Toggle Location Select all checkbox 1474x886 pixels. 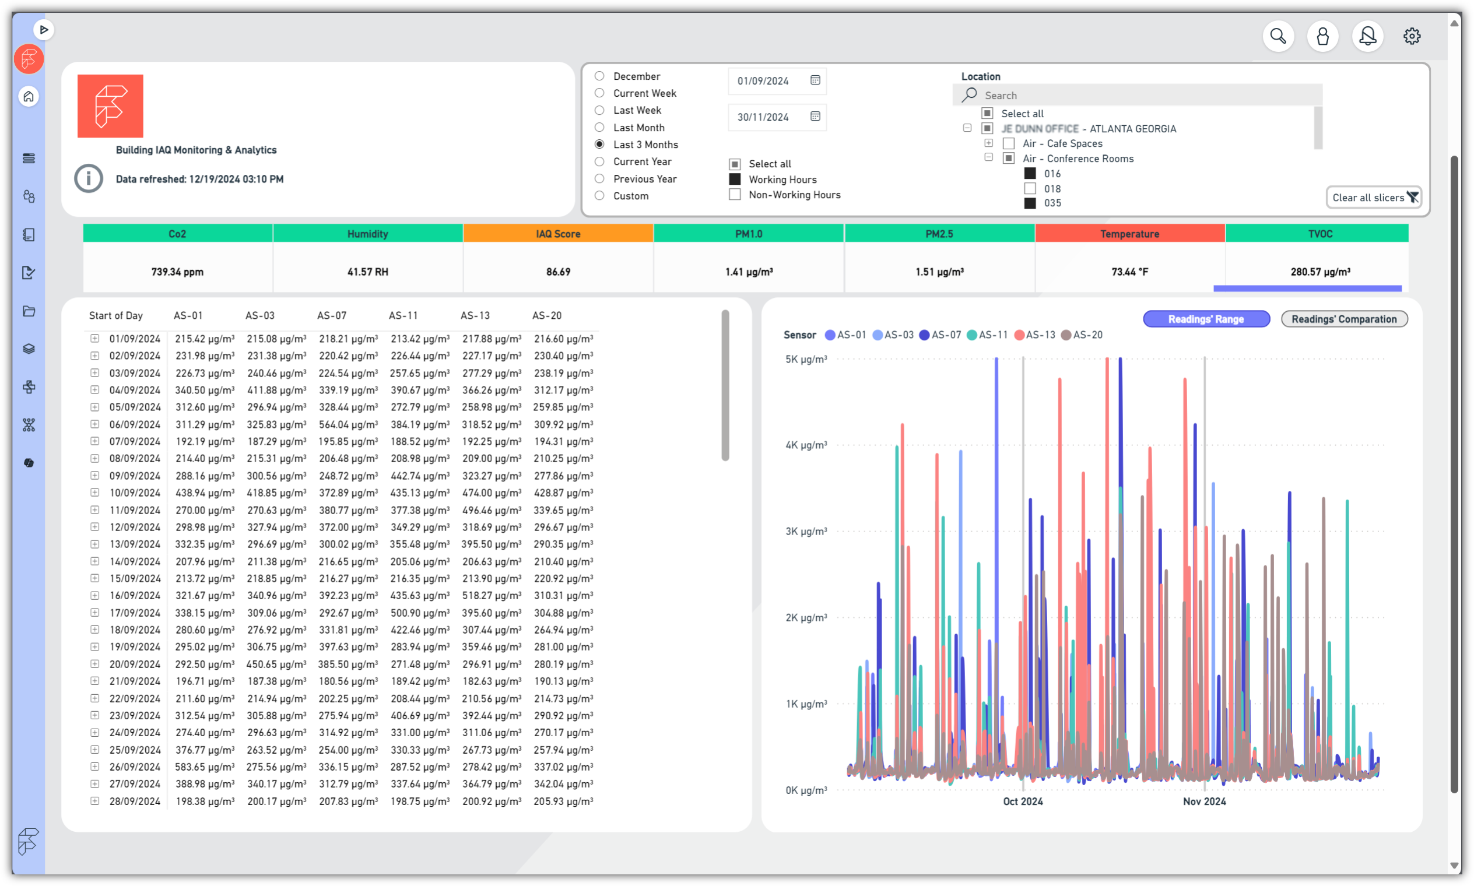(x=987, y=114)
